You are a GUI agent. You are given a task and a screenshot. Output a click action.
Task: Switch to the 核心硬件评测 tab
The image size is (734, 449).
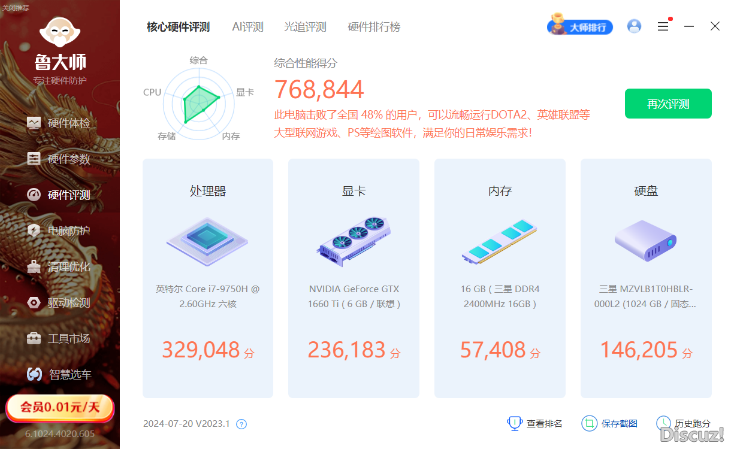pyautogui.click(x=179, y=27)
